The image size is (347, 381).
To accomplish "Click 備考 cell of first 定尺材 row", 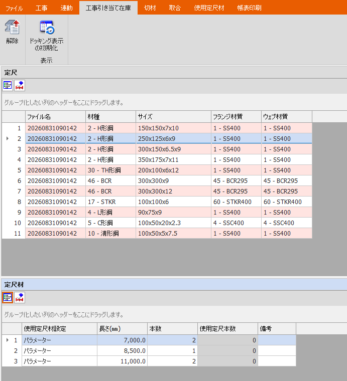I will tap(277, 340).
